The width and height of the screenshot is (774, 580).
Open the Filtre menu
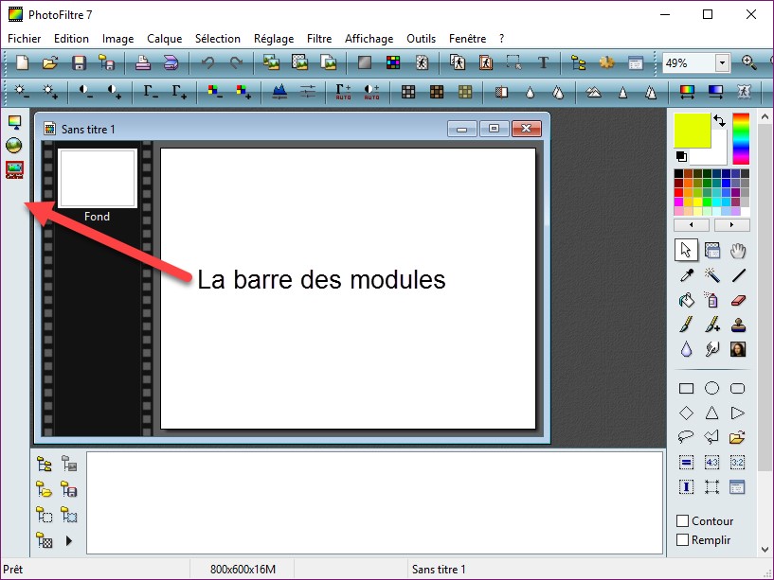319,39
